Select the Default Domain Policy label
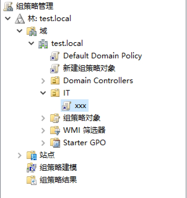The height and width of the screenshot is (198, 187). (x=102, y=56)
